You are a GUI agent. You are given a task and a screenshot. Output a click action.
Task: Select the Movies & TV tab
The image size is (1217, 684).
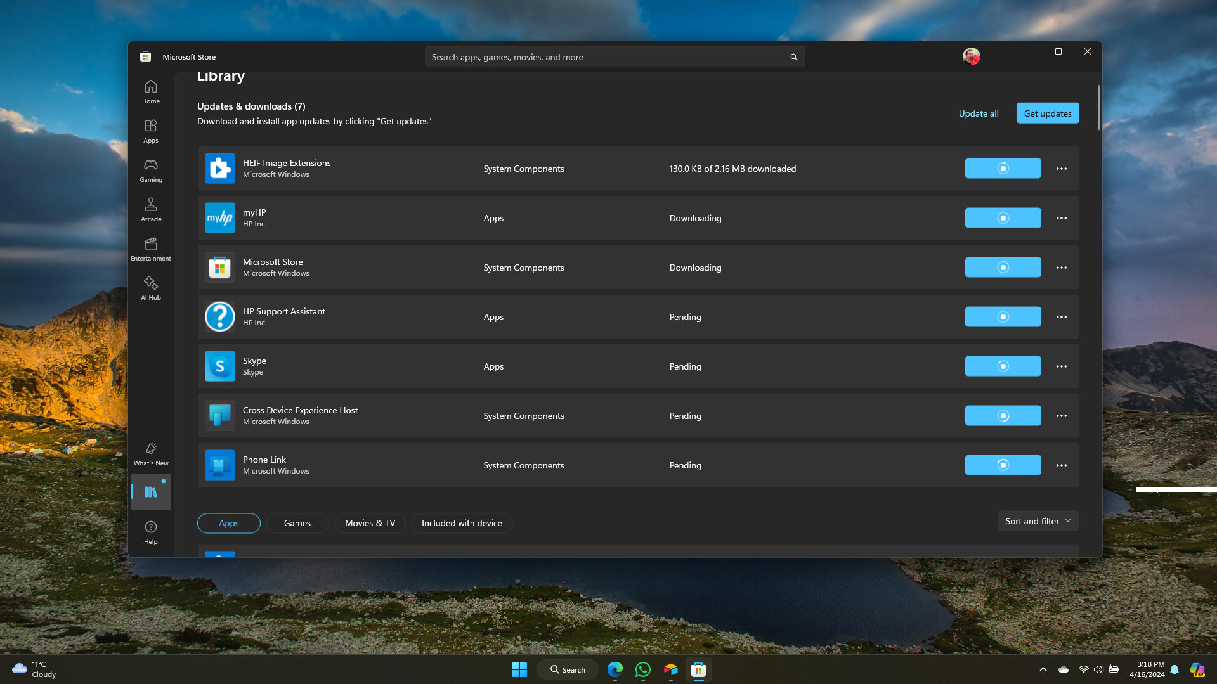coord(370,523)
